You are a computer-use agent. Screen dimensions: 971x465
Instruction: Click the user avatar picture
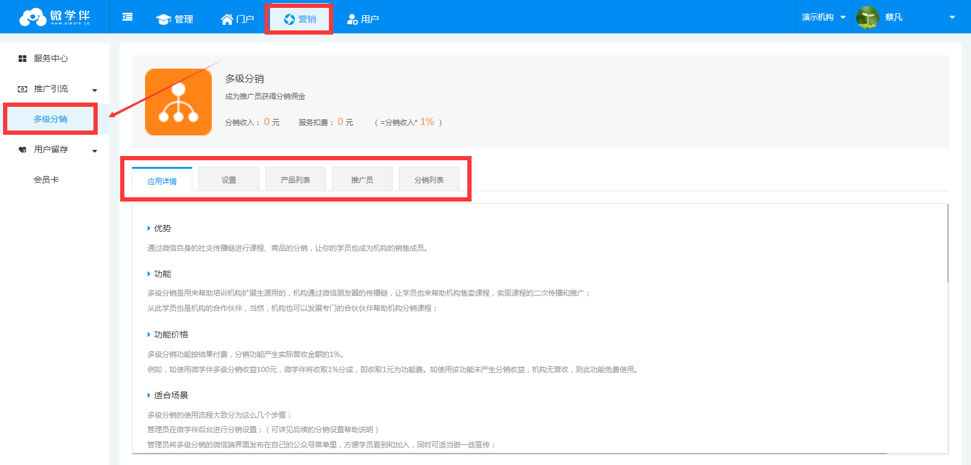tap(868, 17)
